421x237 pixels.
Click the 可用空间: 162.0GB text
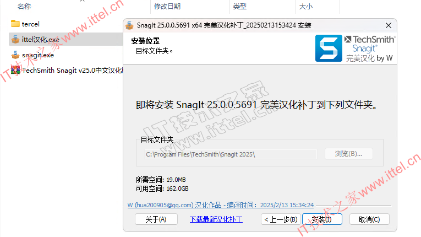coord(162,188)
